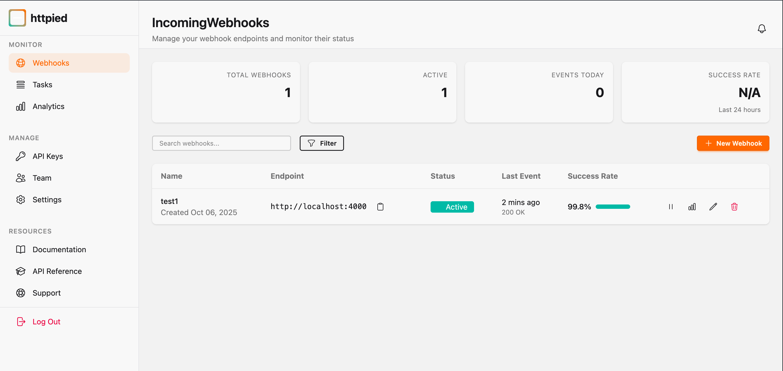
Task: Select the Tasks sidebar icon
Action: (20, 85)
